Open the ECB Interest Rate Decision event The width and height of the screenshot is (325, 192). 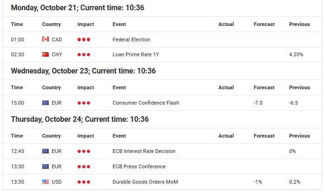(144, 151)
